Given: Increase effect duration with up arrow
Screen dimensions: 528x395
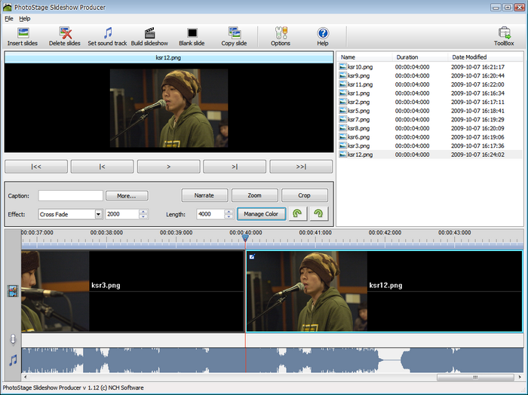Looking at the screenshot, I should pyautogui.click(x=143, y=212).
